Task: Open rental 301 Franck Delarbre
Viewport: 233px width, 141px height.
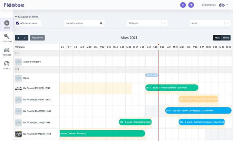Action: point(172,88)
